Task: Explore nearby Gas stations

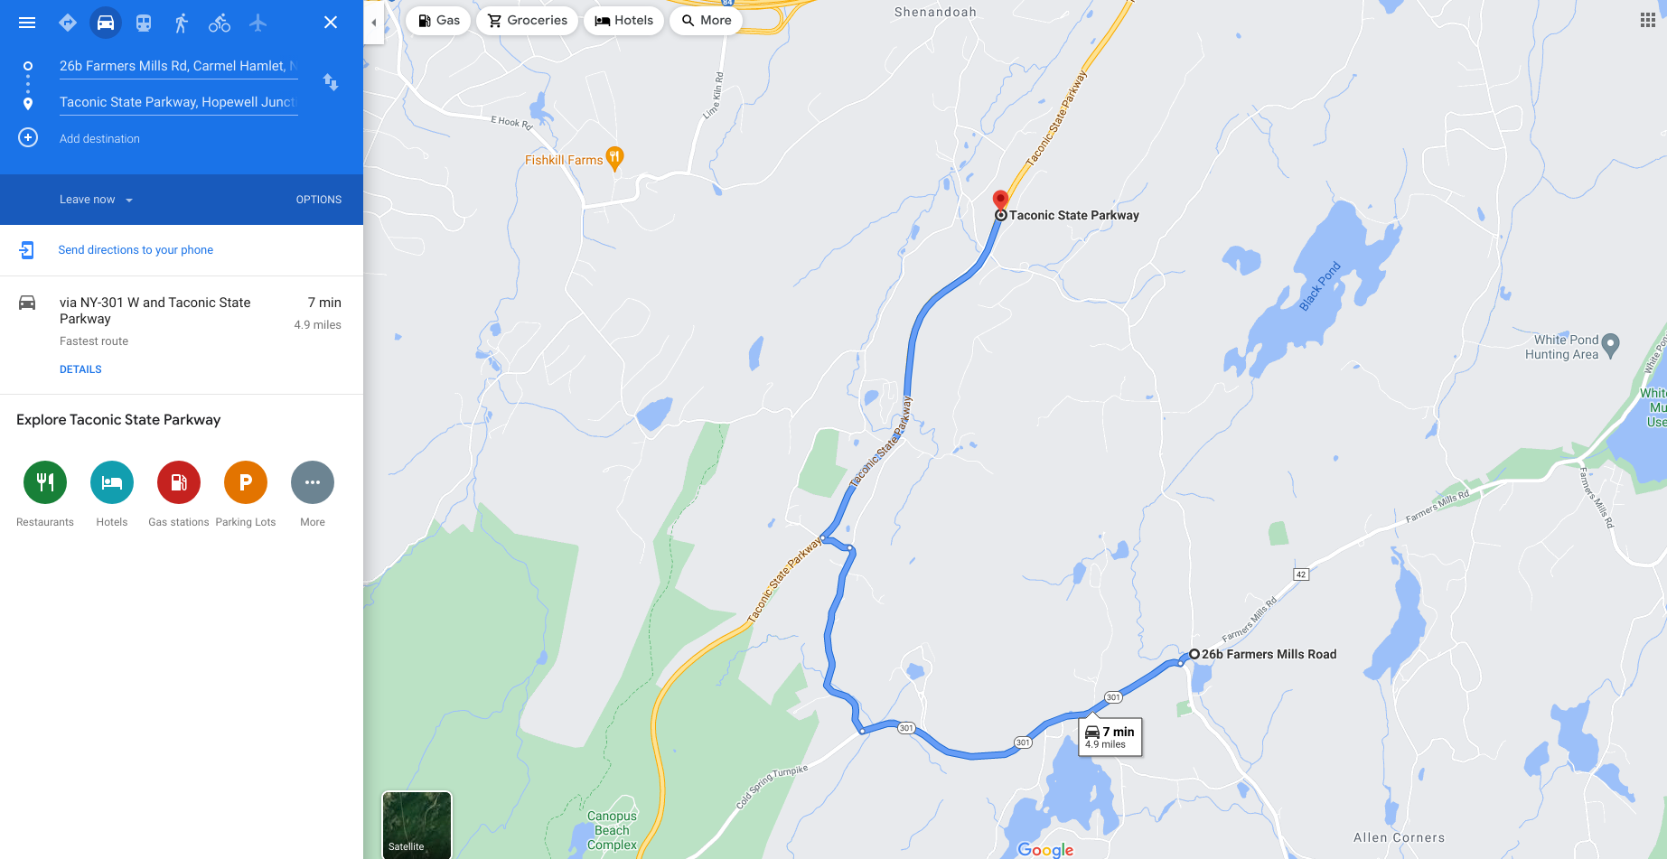Action: 179,494
